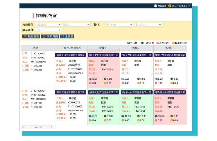Click the 執行查詢 search button
Viewport: 217px width, 141px height.
click(31, 37)
